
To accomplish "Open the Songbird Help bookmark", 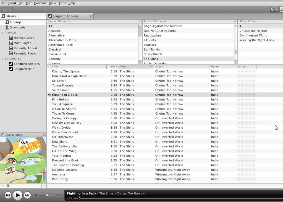I will (24, 69).
